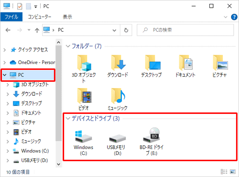
Task: Open the ドキュメント folder in main pane
Action: click(x=186, y=63)
